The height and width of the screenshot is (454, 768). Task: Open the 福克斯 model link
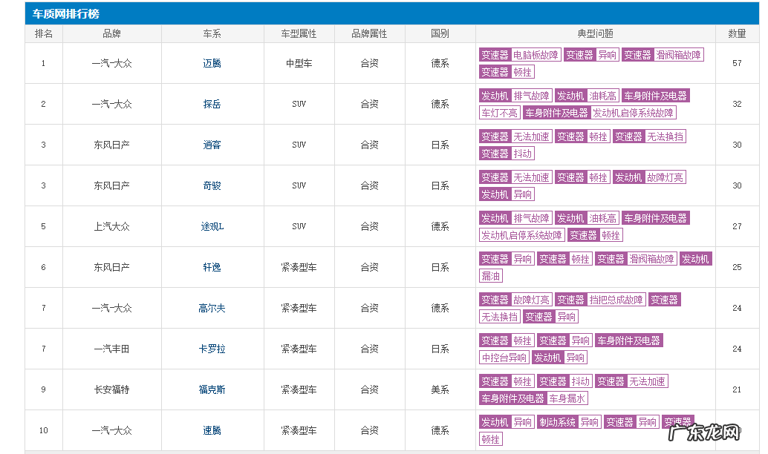(213, 389)
